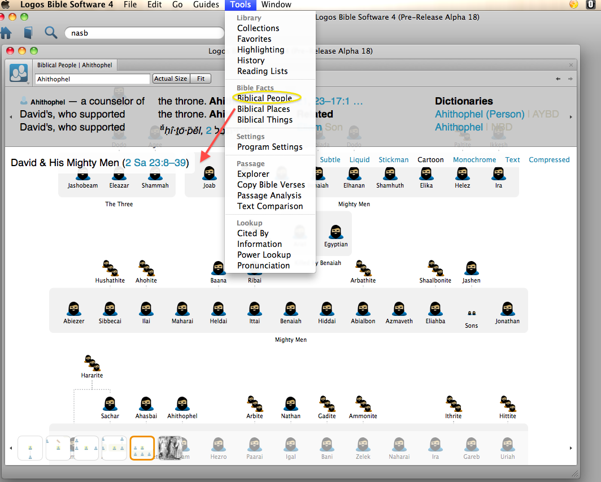Image resolution: width=601 pixels, height=482 pixels.
Task: Advance thumbnail strip with right arrow
Action: click(570, 448)
